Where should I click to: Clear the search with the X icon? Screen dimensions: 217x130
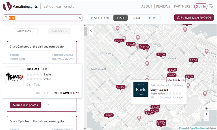pos(80,18)
